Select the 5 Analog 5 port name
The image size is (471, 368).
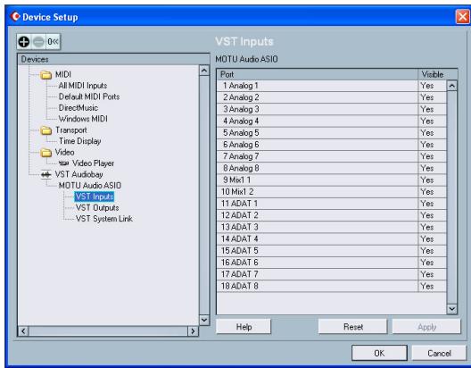click(241, 133)
